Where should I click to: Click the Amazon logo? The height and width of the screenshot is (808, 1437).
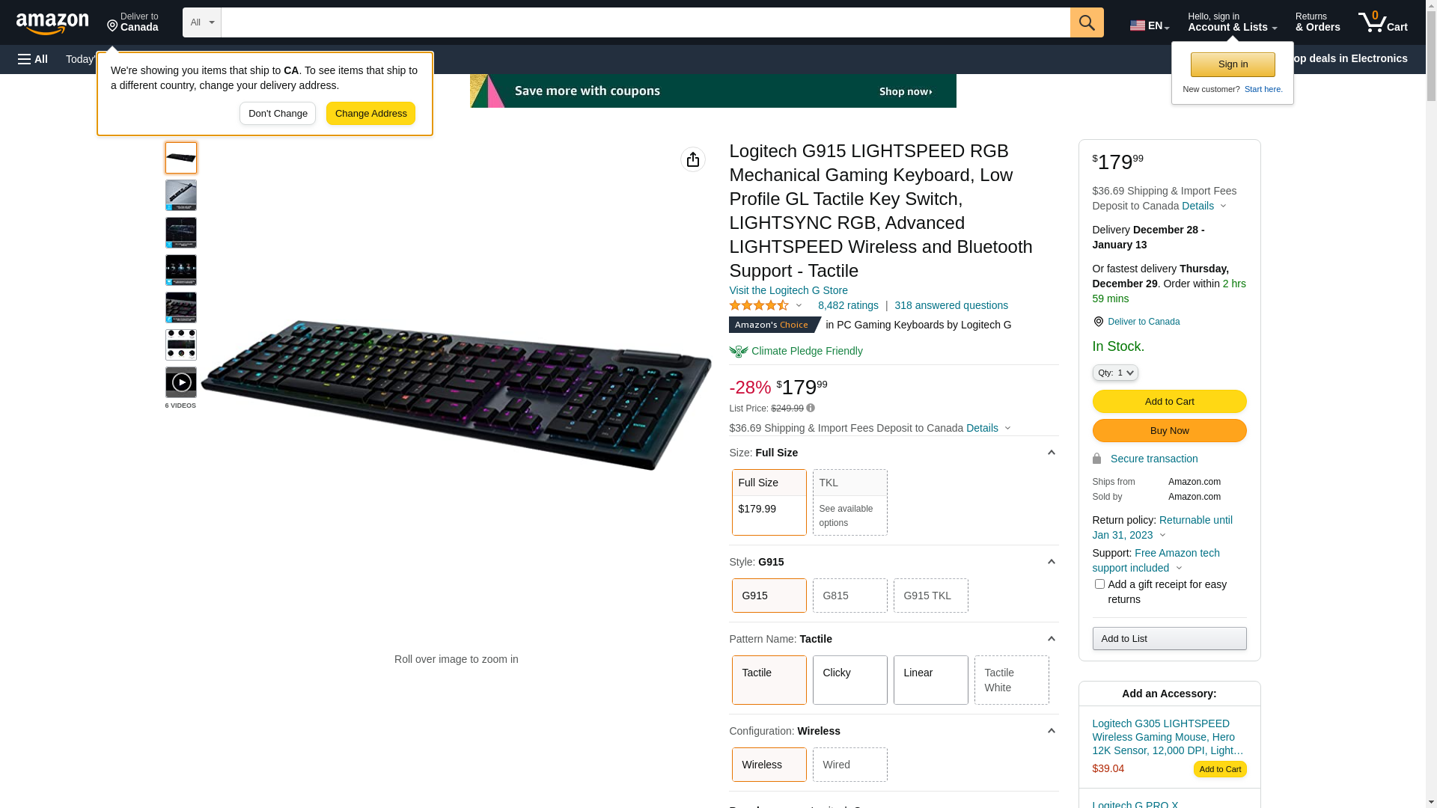point(52,23)
